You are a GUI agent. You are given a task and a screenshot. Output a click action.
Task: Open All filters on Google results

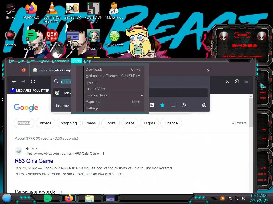pyautogui.click(x=239, y=123)
